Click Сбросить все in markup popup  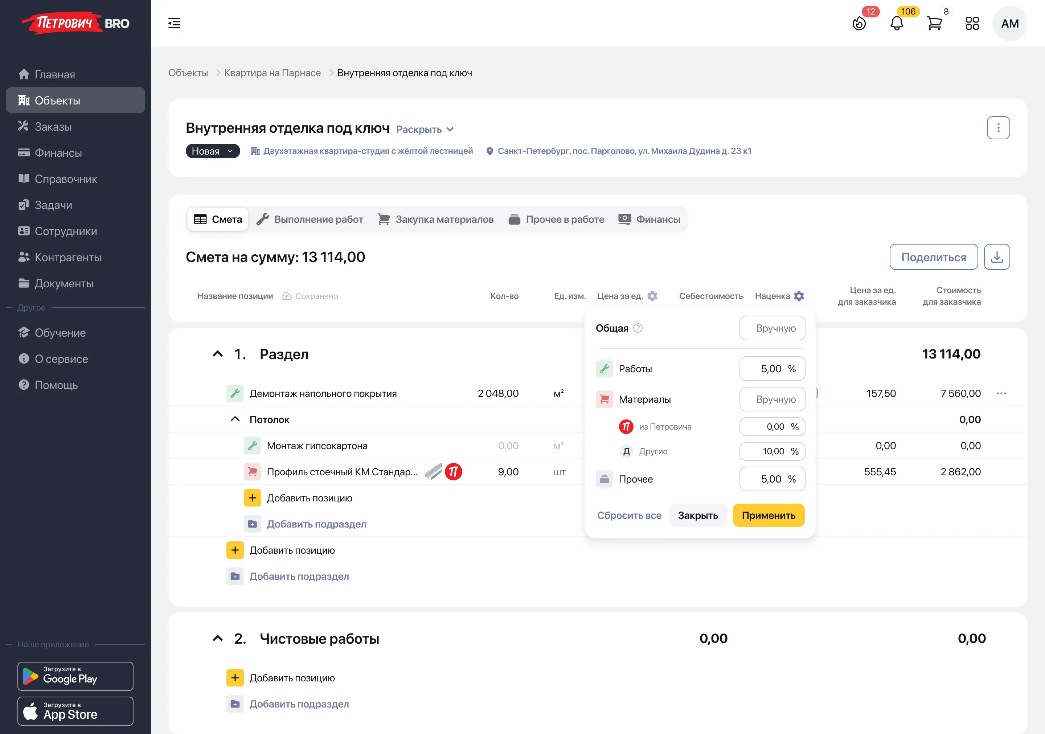click(629, 516)
